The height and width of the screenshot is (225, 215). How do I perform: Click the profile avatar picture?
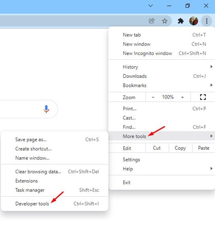pyautogui.click(x=194, y=21)
